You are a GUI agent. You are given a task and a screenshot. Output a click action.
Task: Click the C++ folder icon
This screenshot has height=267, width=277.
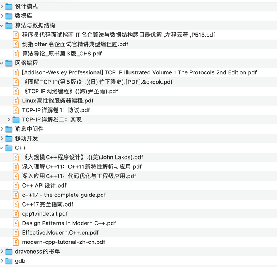point(9,148)
